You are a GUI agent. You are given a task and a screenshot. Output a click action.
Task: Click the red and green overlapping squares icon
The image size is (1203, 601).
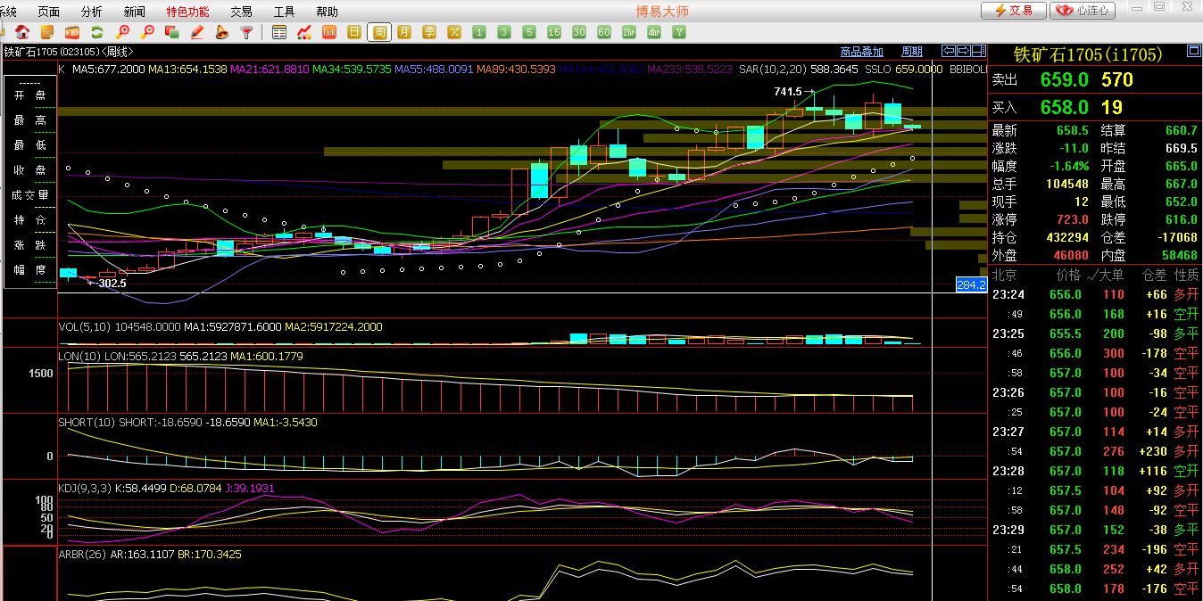[x=172, y=32]
